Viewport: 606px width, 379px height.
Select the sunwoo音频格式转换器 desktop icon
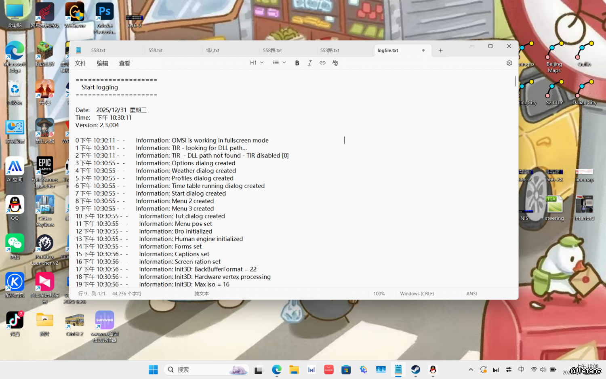pyautogui.click(x=105, y=326)
